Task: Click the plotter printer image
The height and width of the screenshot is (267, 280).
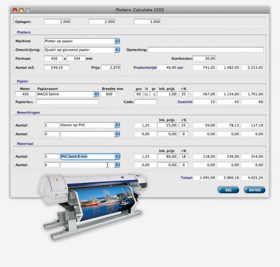Action: pos(93,207)
